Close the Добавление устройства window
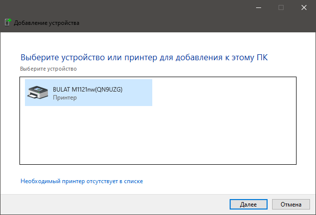This screenshot has width=316, height=215. click(304, 7)
